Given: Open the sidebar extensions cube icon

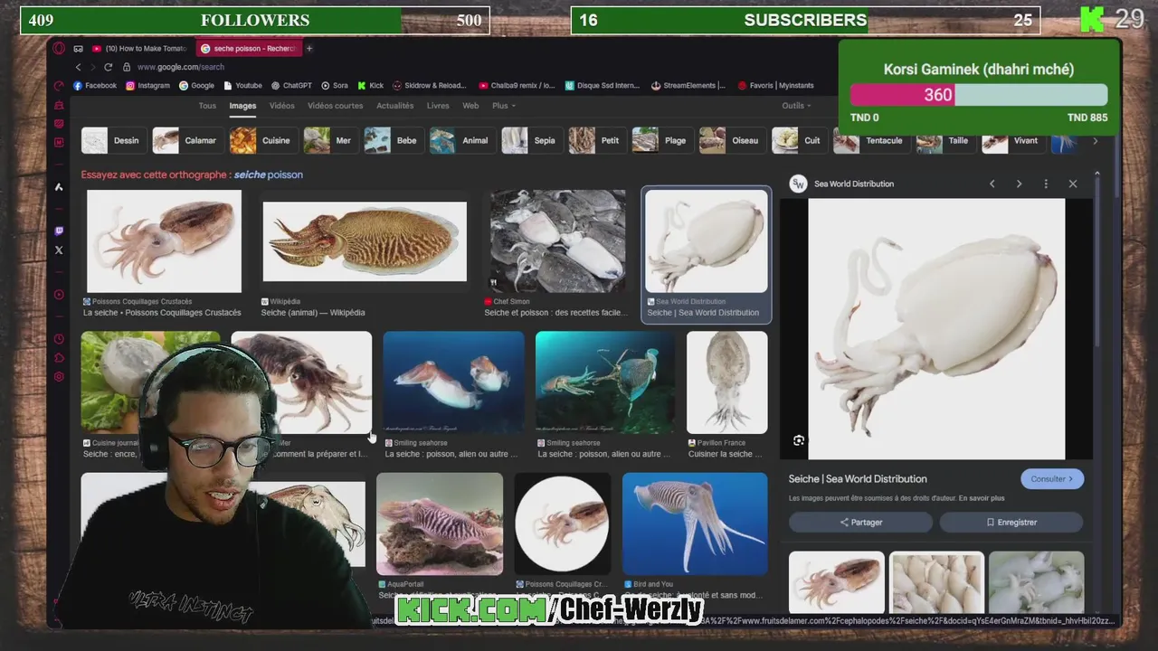Looking at the screenshot, I should (x=59, y=358).
